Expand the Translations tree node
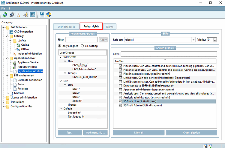The image size is (225, 148). (3, 102)
